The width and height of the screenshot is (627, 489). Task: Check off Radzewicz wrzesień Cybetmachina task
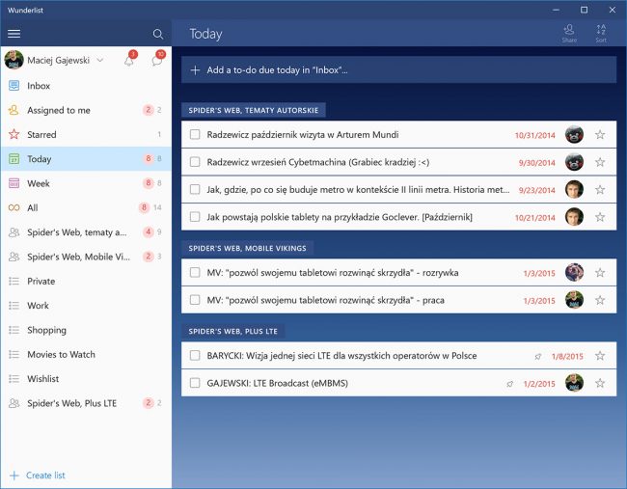[195, 162]
